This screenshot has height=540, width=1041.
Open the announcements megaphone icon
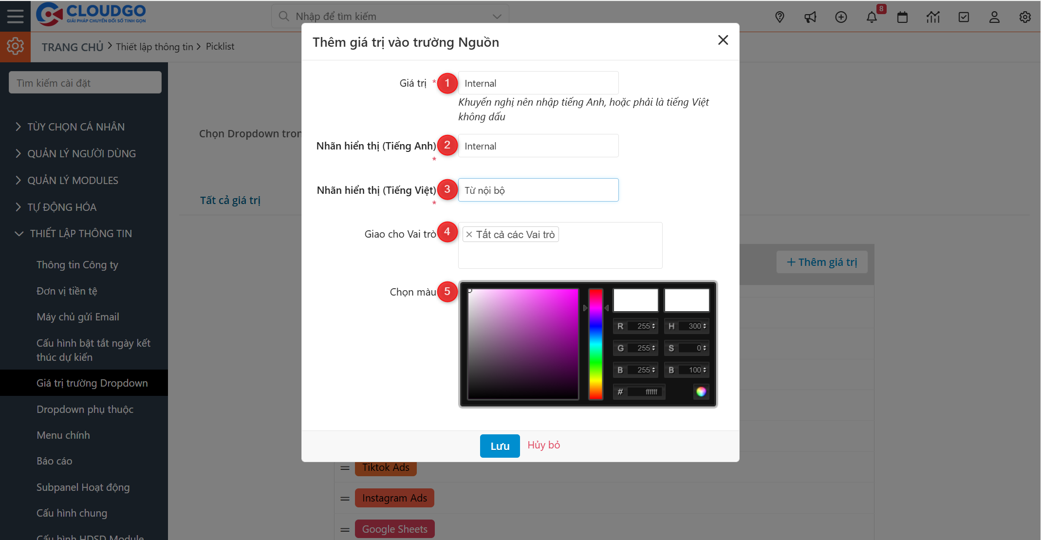pyautogui.click(x=810, y=17)
